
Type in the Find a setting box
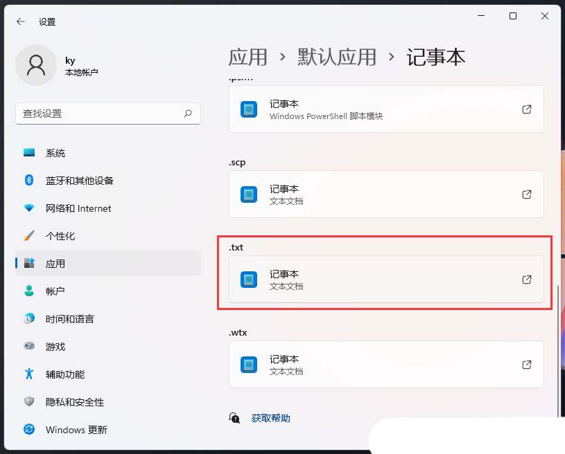point(101,113)
